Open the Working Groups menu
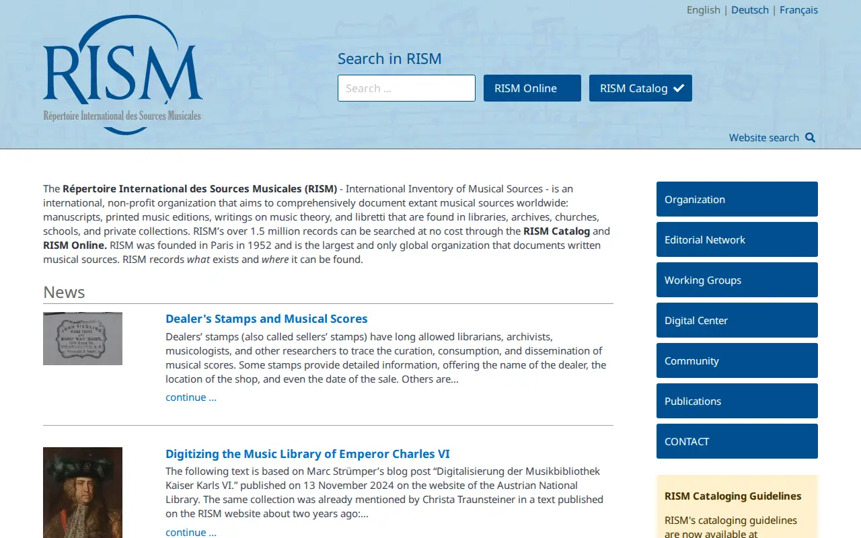The image size is (861, 538). (737, 280)
